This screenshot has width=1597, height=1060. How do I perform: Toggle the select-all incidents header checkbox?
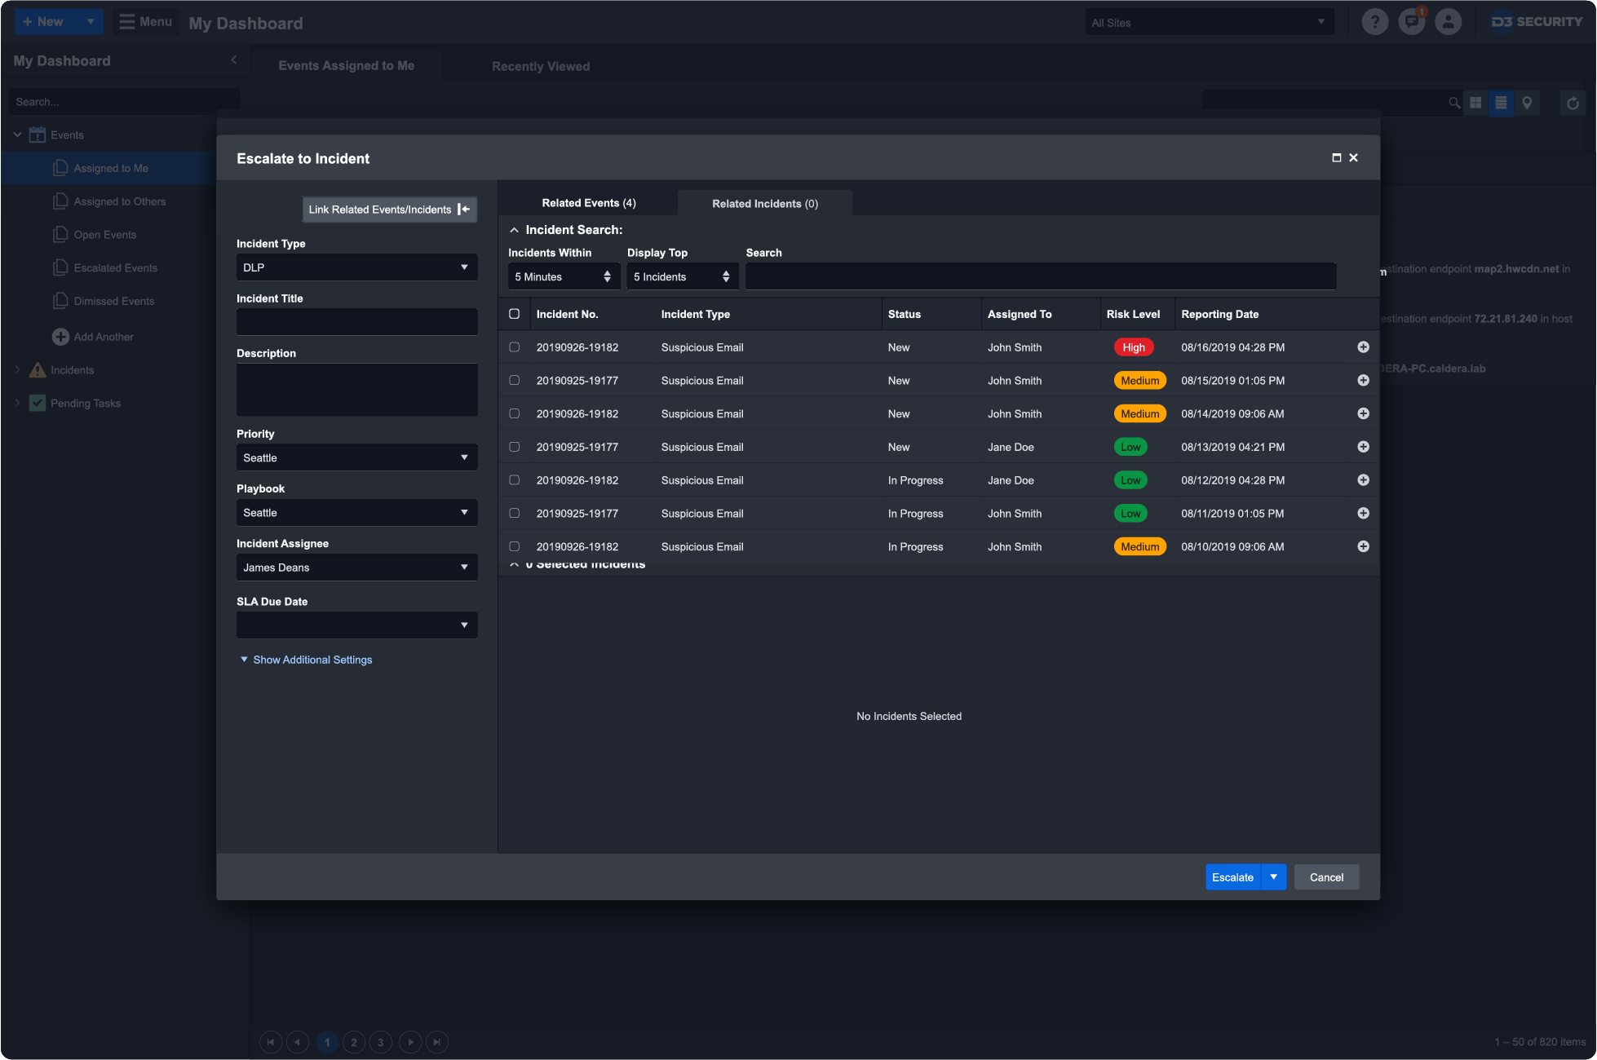514,314
